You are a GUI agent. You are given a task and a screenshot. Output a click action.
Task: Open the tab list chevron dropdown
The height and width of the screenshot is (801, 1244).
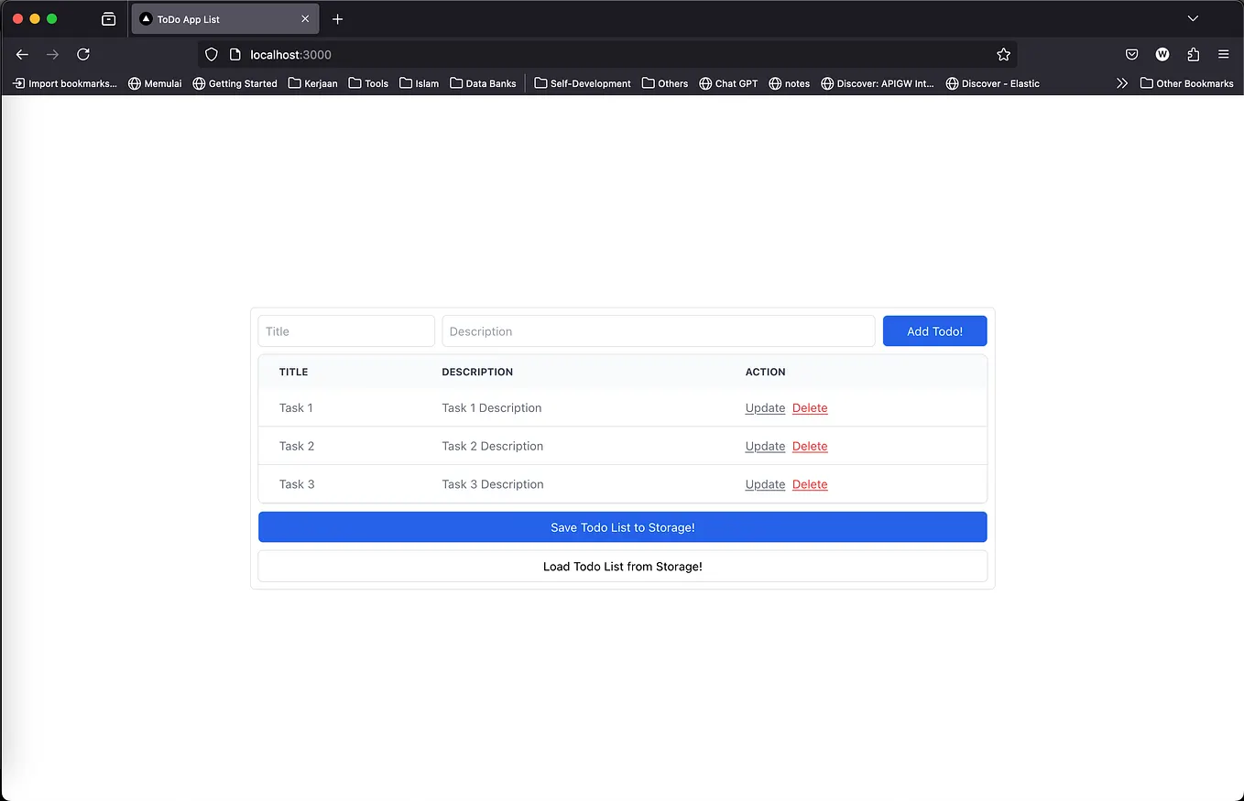pos(1193,18)
